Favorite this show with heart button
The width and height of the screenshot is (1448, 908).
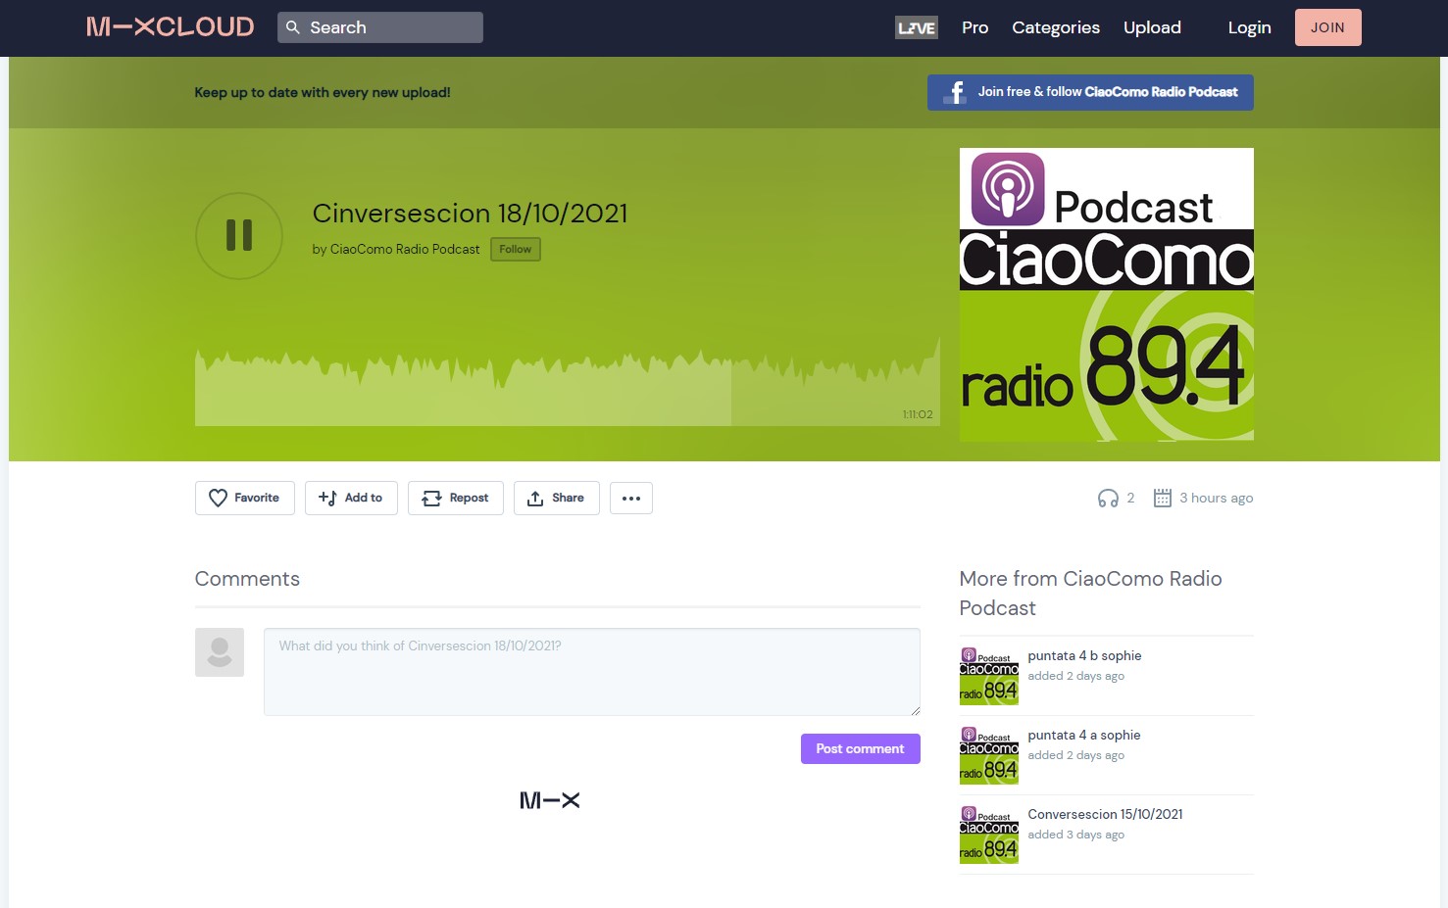pyautogui.click(x=245, y=498)
